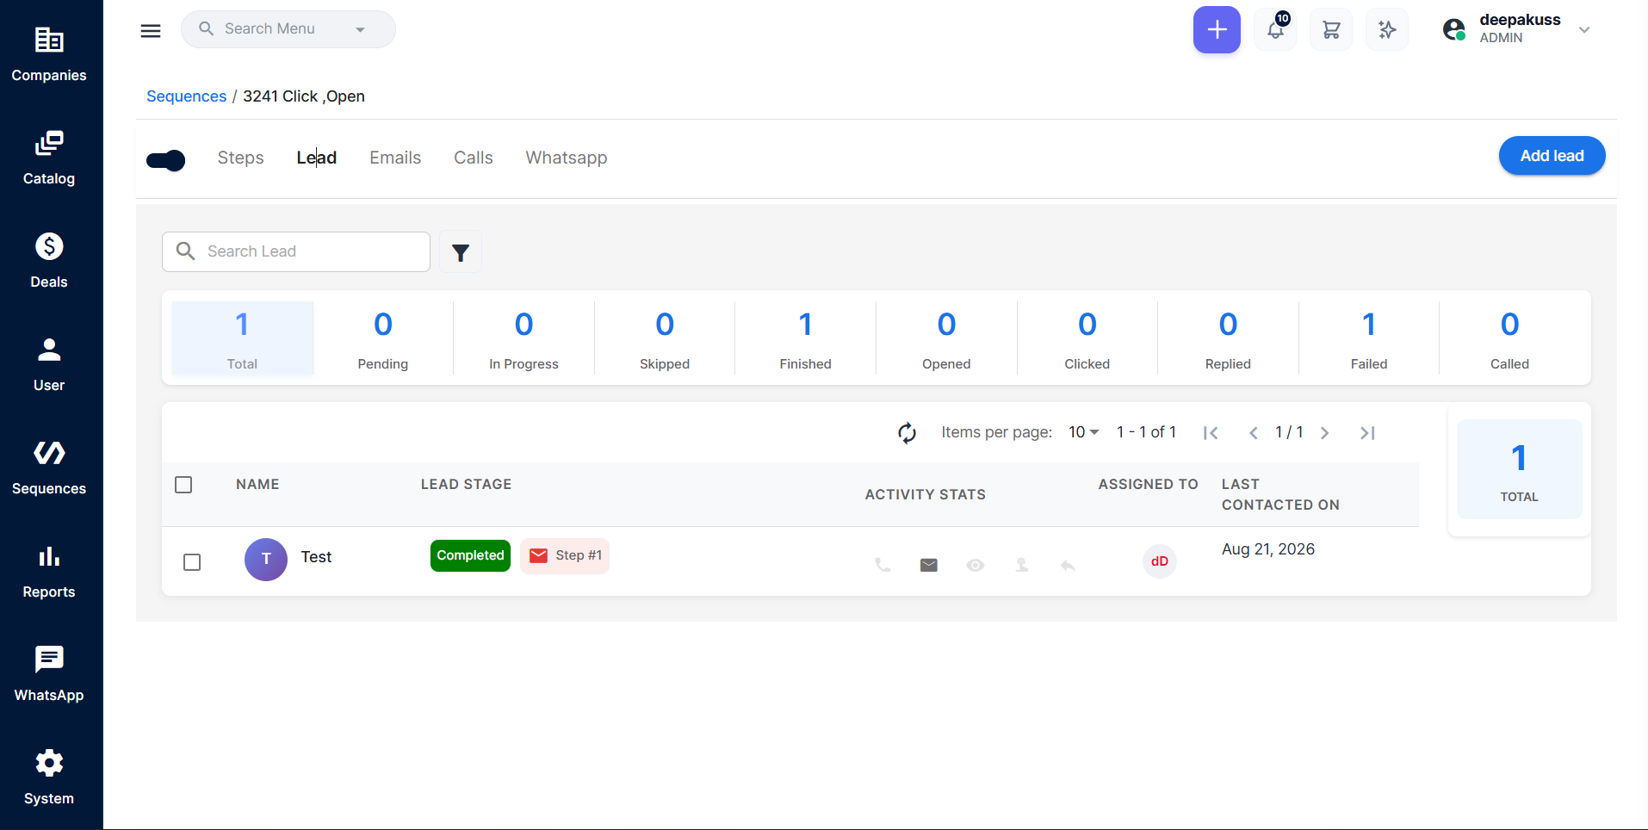The height and width of the screenshot is (830, 1648).
Task: Filter by the Finished stat card
Action: [806, 338]
